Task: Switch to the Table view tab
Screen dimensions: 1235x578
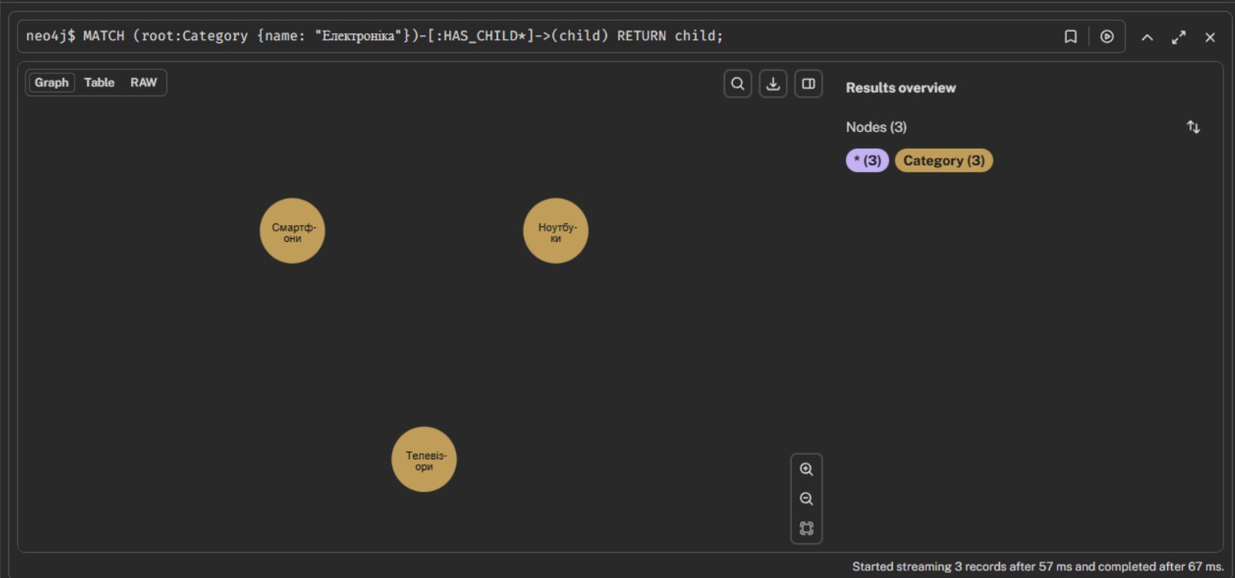Action: [x=99, y=82]
